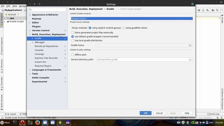Collapse Build, Execution, Deployment section
224x126 pixels.
pos(30,34)
